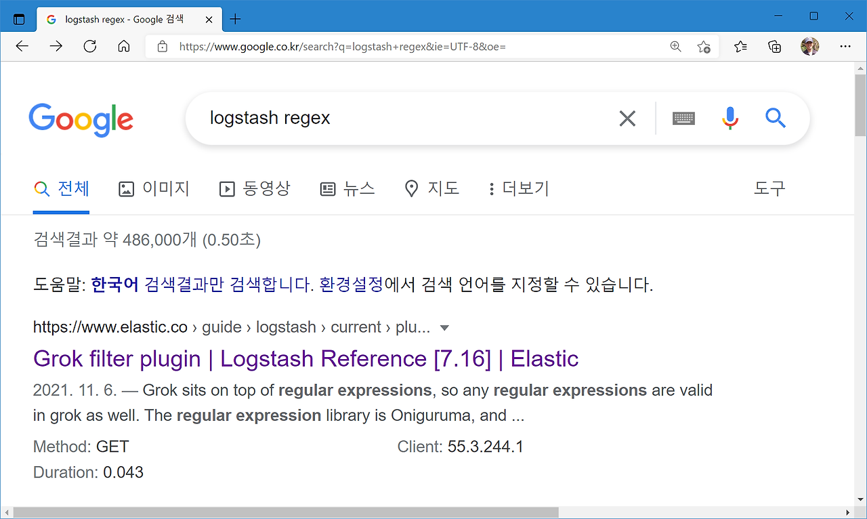The image size is (867, 519).
Task: Open the tab actions menu icon
Action: click(x=19, y=19)
